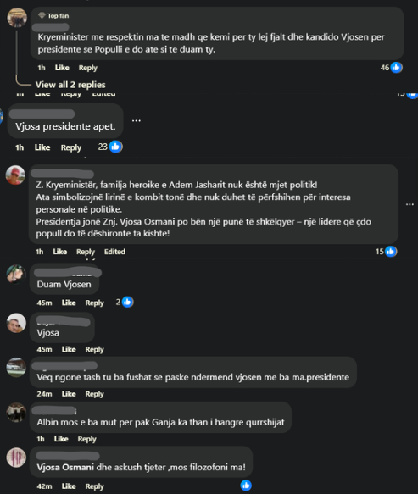
Task: Click the bold 'Vjosa Osmani' tagged name link
Action: point(65,467)
